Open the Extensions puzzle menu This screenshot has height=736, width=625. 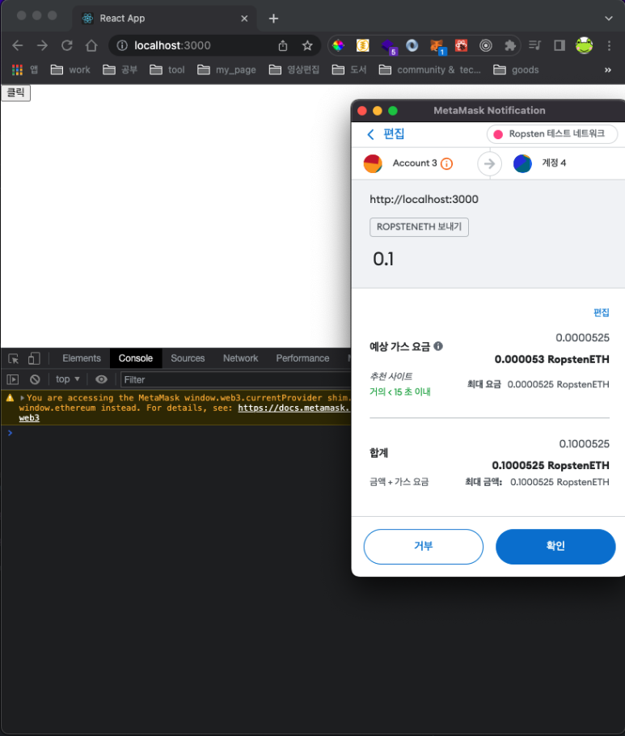pyautogui.click(x=510, y=45)
